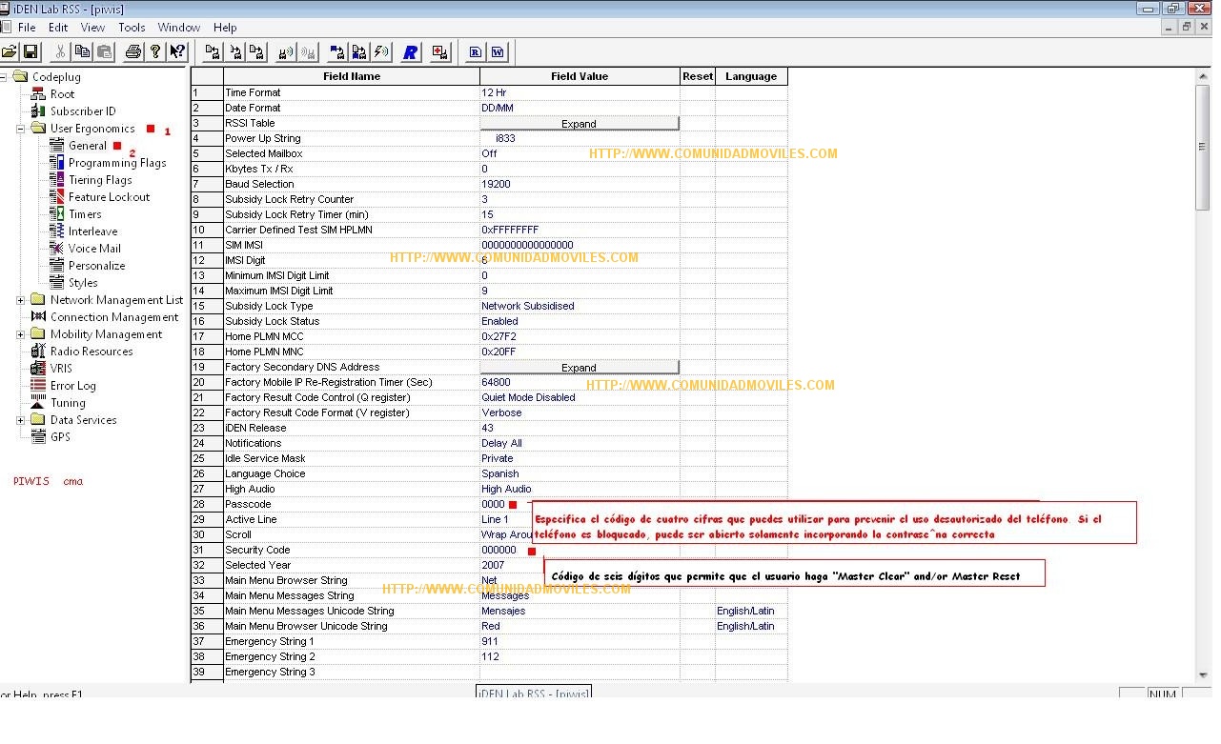
Task: Collapse the Codeplug root node
Action: tap(3, 77)
